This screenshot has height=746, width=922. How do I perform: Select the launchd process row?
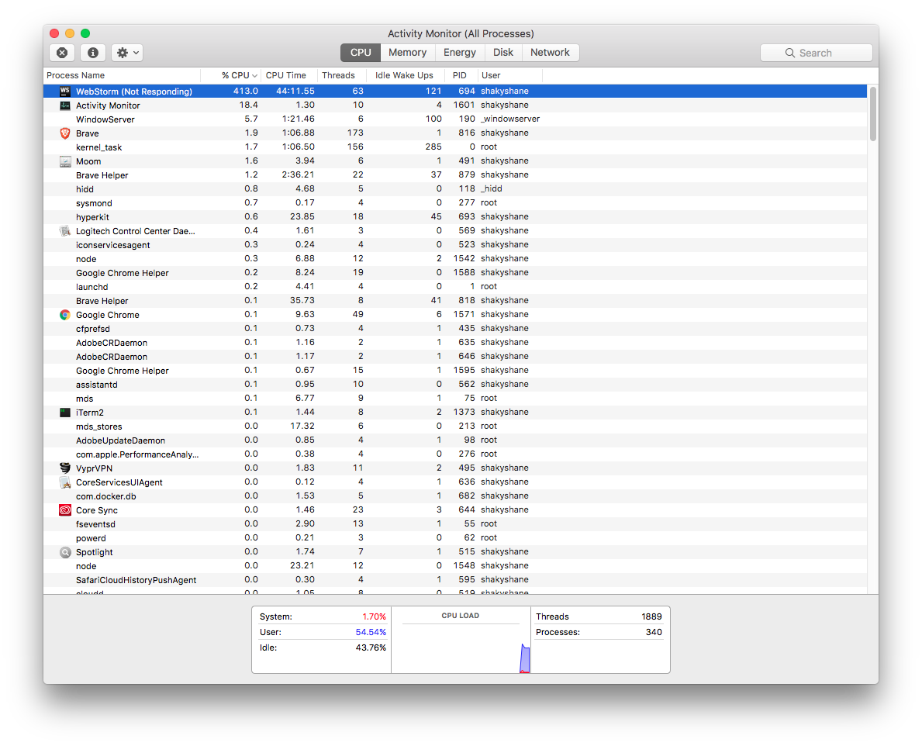click(x=455, y=287)
